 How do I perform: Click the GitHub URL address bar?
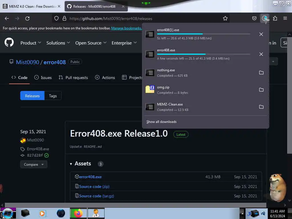(x=141, y=19)
